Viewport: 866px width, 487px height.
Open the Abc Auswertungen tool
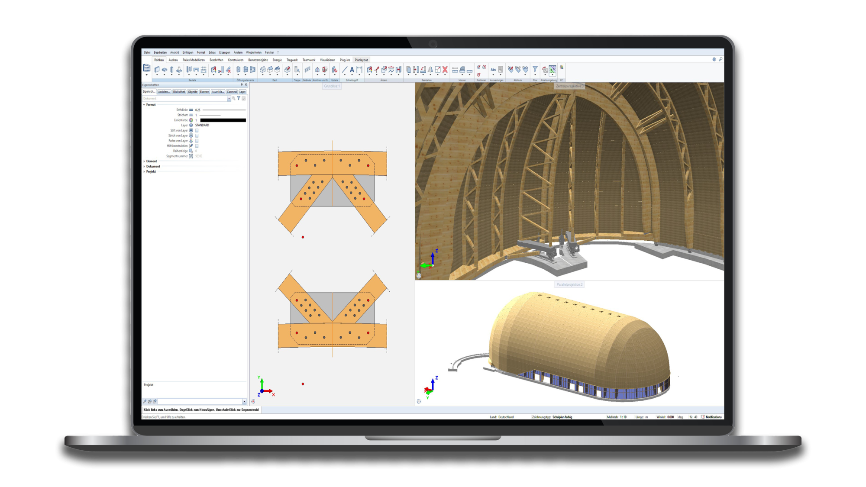pyautogui.click(x=493, y=70)
